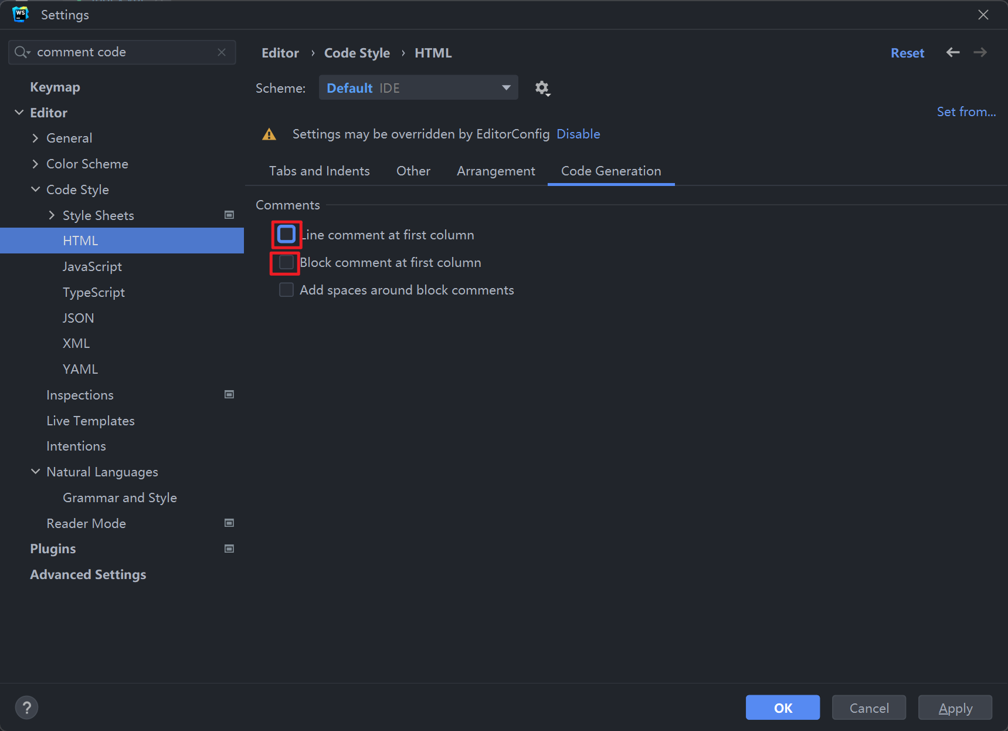Click the Reader Mode project-level icon
Image resolution: width=1008 pixels, height=731 pixels.
point(229,523)
